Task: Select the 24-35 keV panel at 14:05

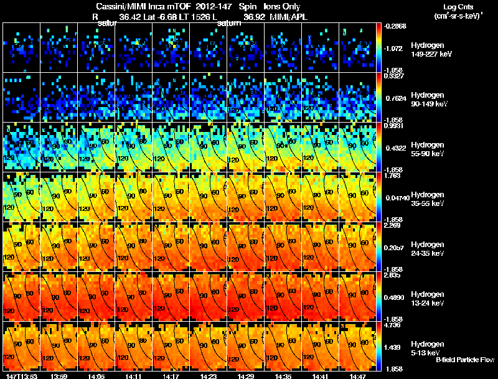Action: tap(96, 247)
